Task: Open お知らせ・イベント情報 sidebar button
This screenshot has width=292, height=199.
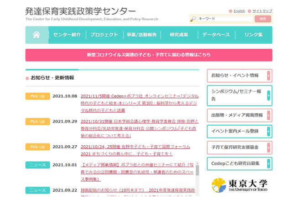Action: [x=240, y=76]
